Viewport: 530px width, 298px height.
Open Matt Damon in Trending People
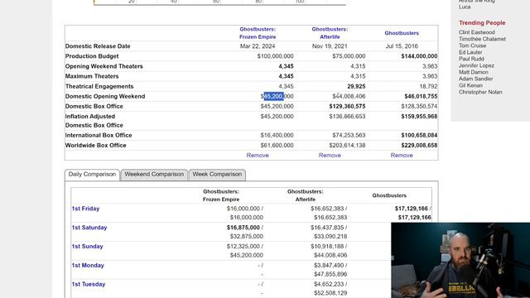(473, 72)
